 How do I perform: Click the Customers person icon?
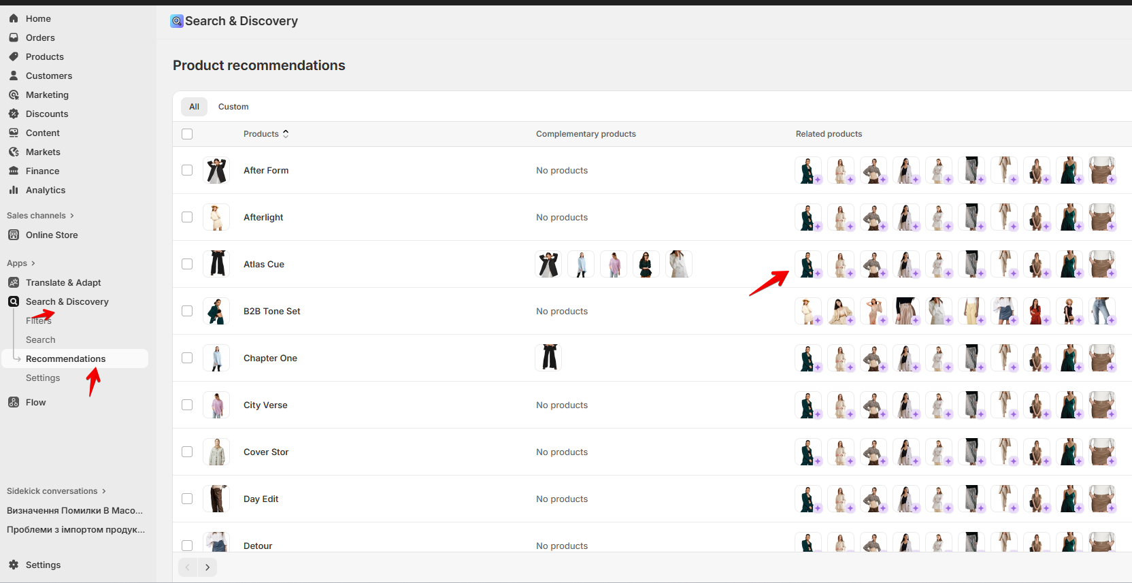14,76
